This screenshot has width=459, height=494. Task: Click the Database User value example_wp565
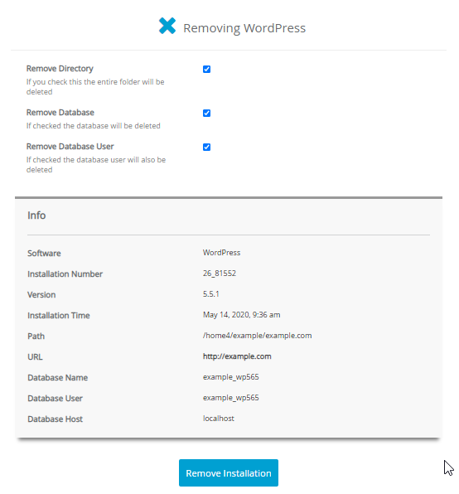(231, 398)
